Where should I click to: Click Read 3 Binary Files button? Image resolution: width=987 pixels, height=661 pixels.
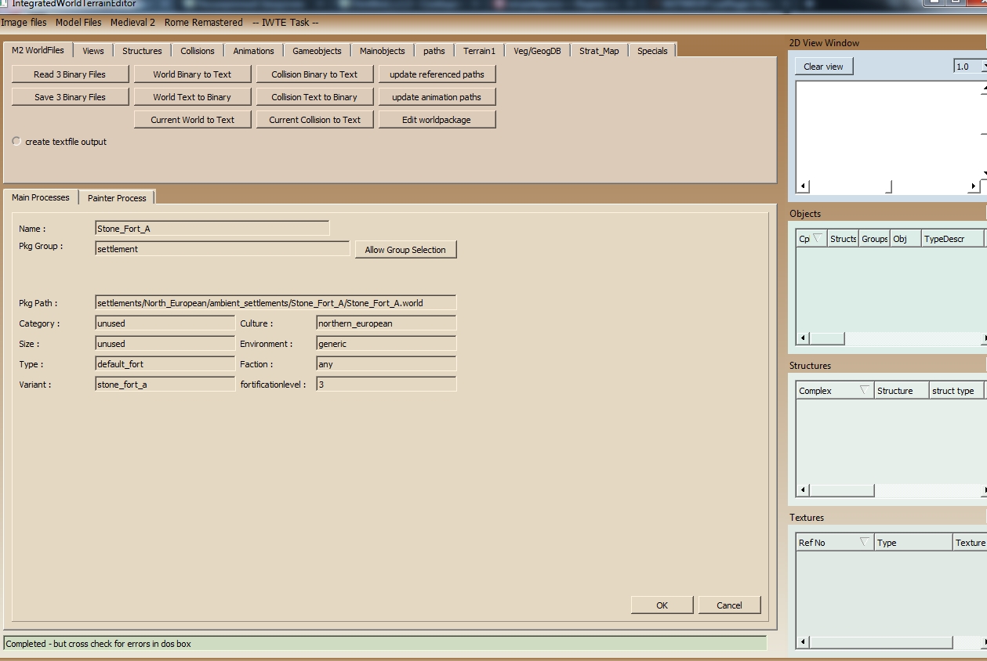coord(70,74)
